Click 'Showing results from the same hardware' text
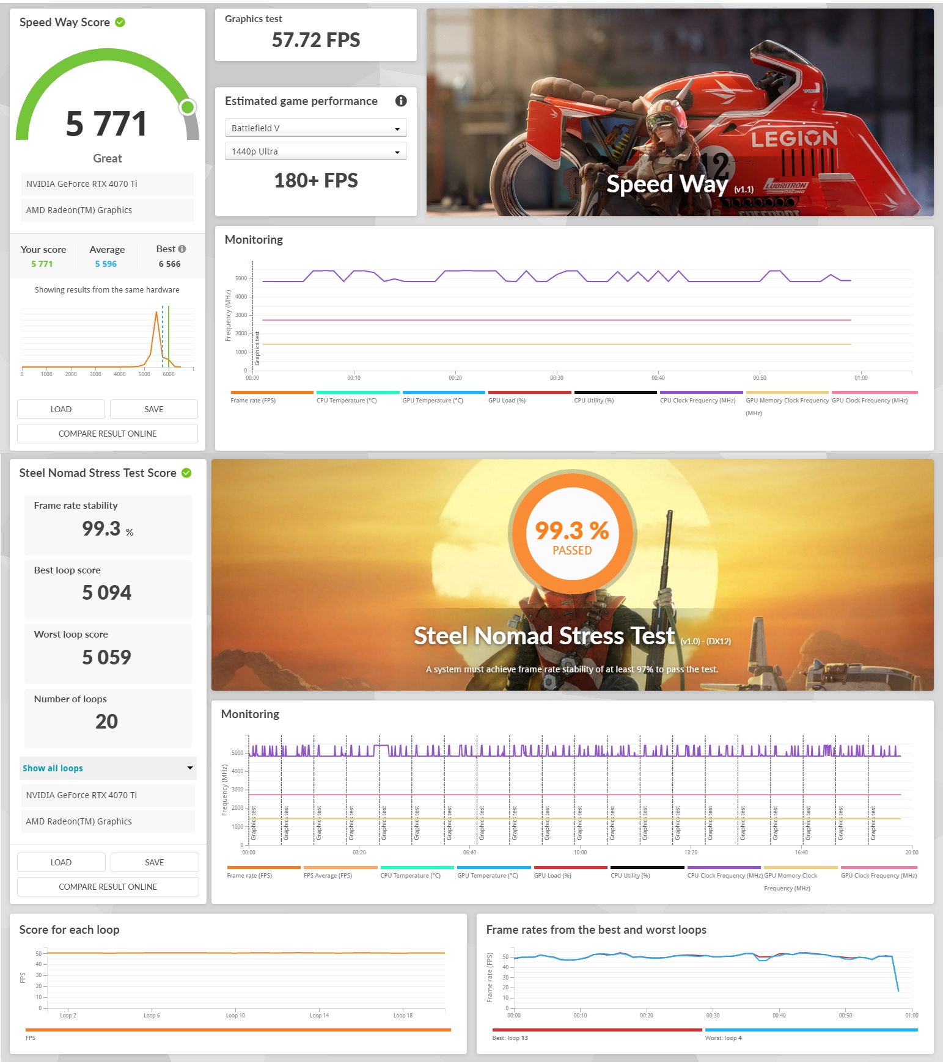Image resolution: width=943 pixels, height=1062 pixels. pos(107,289)
